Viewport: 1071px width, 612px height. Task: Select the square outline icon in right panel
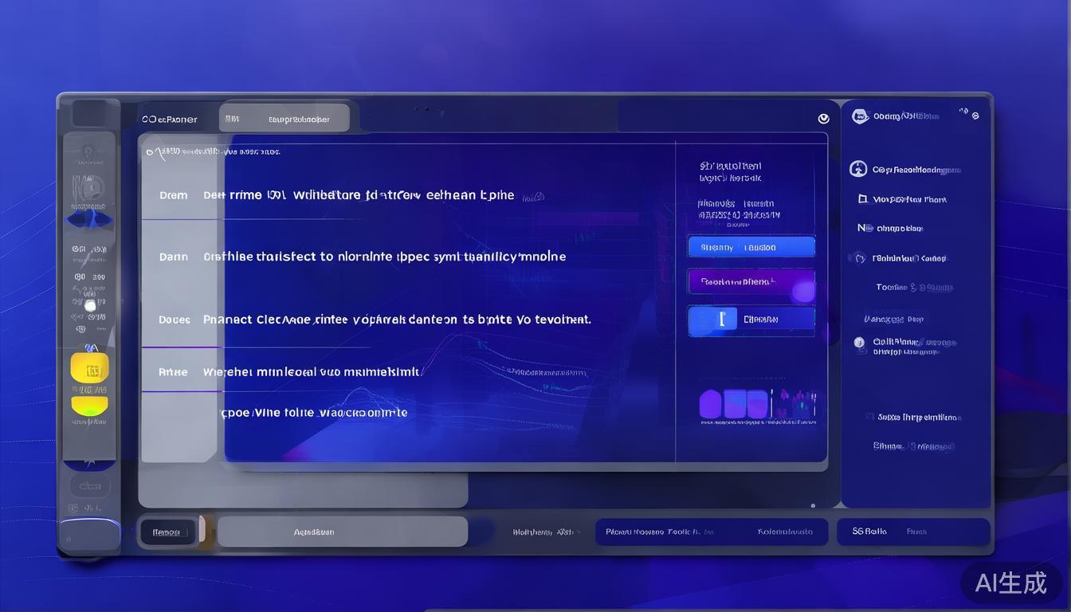[862, 199]
